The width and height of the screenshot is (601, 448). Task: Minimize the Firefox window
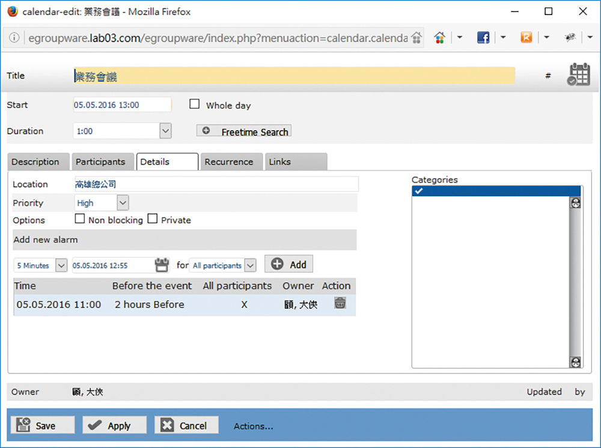pyautogui.click(x=515, y=11)
